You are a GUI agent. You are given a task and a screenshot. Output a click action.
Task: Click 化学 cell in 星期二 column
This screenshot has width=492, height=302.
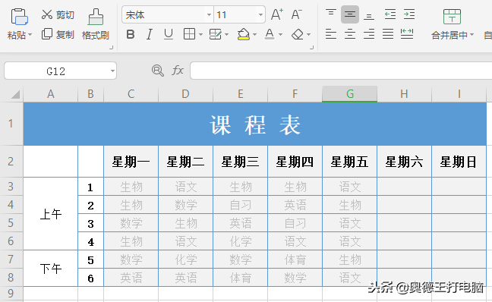click(x=186, y=260)
